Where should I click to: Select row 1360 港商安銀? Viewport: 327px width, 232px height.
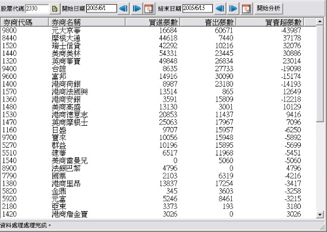(158, 99)
